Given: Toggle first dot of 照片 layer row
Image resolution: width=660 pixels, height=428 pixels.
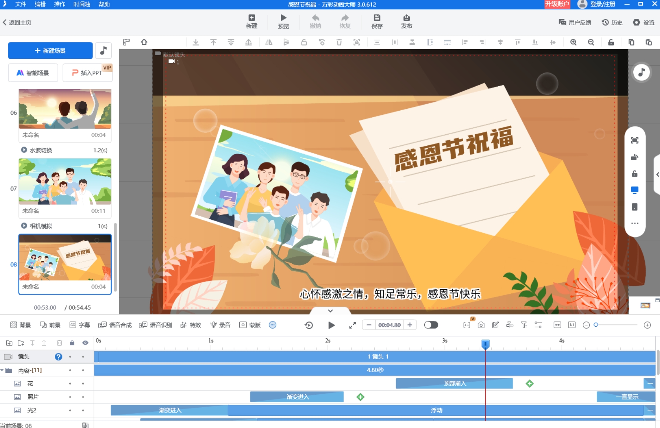Looking at the screenshot, I should [70, 397].
